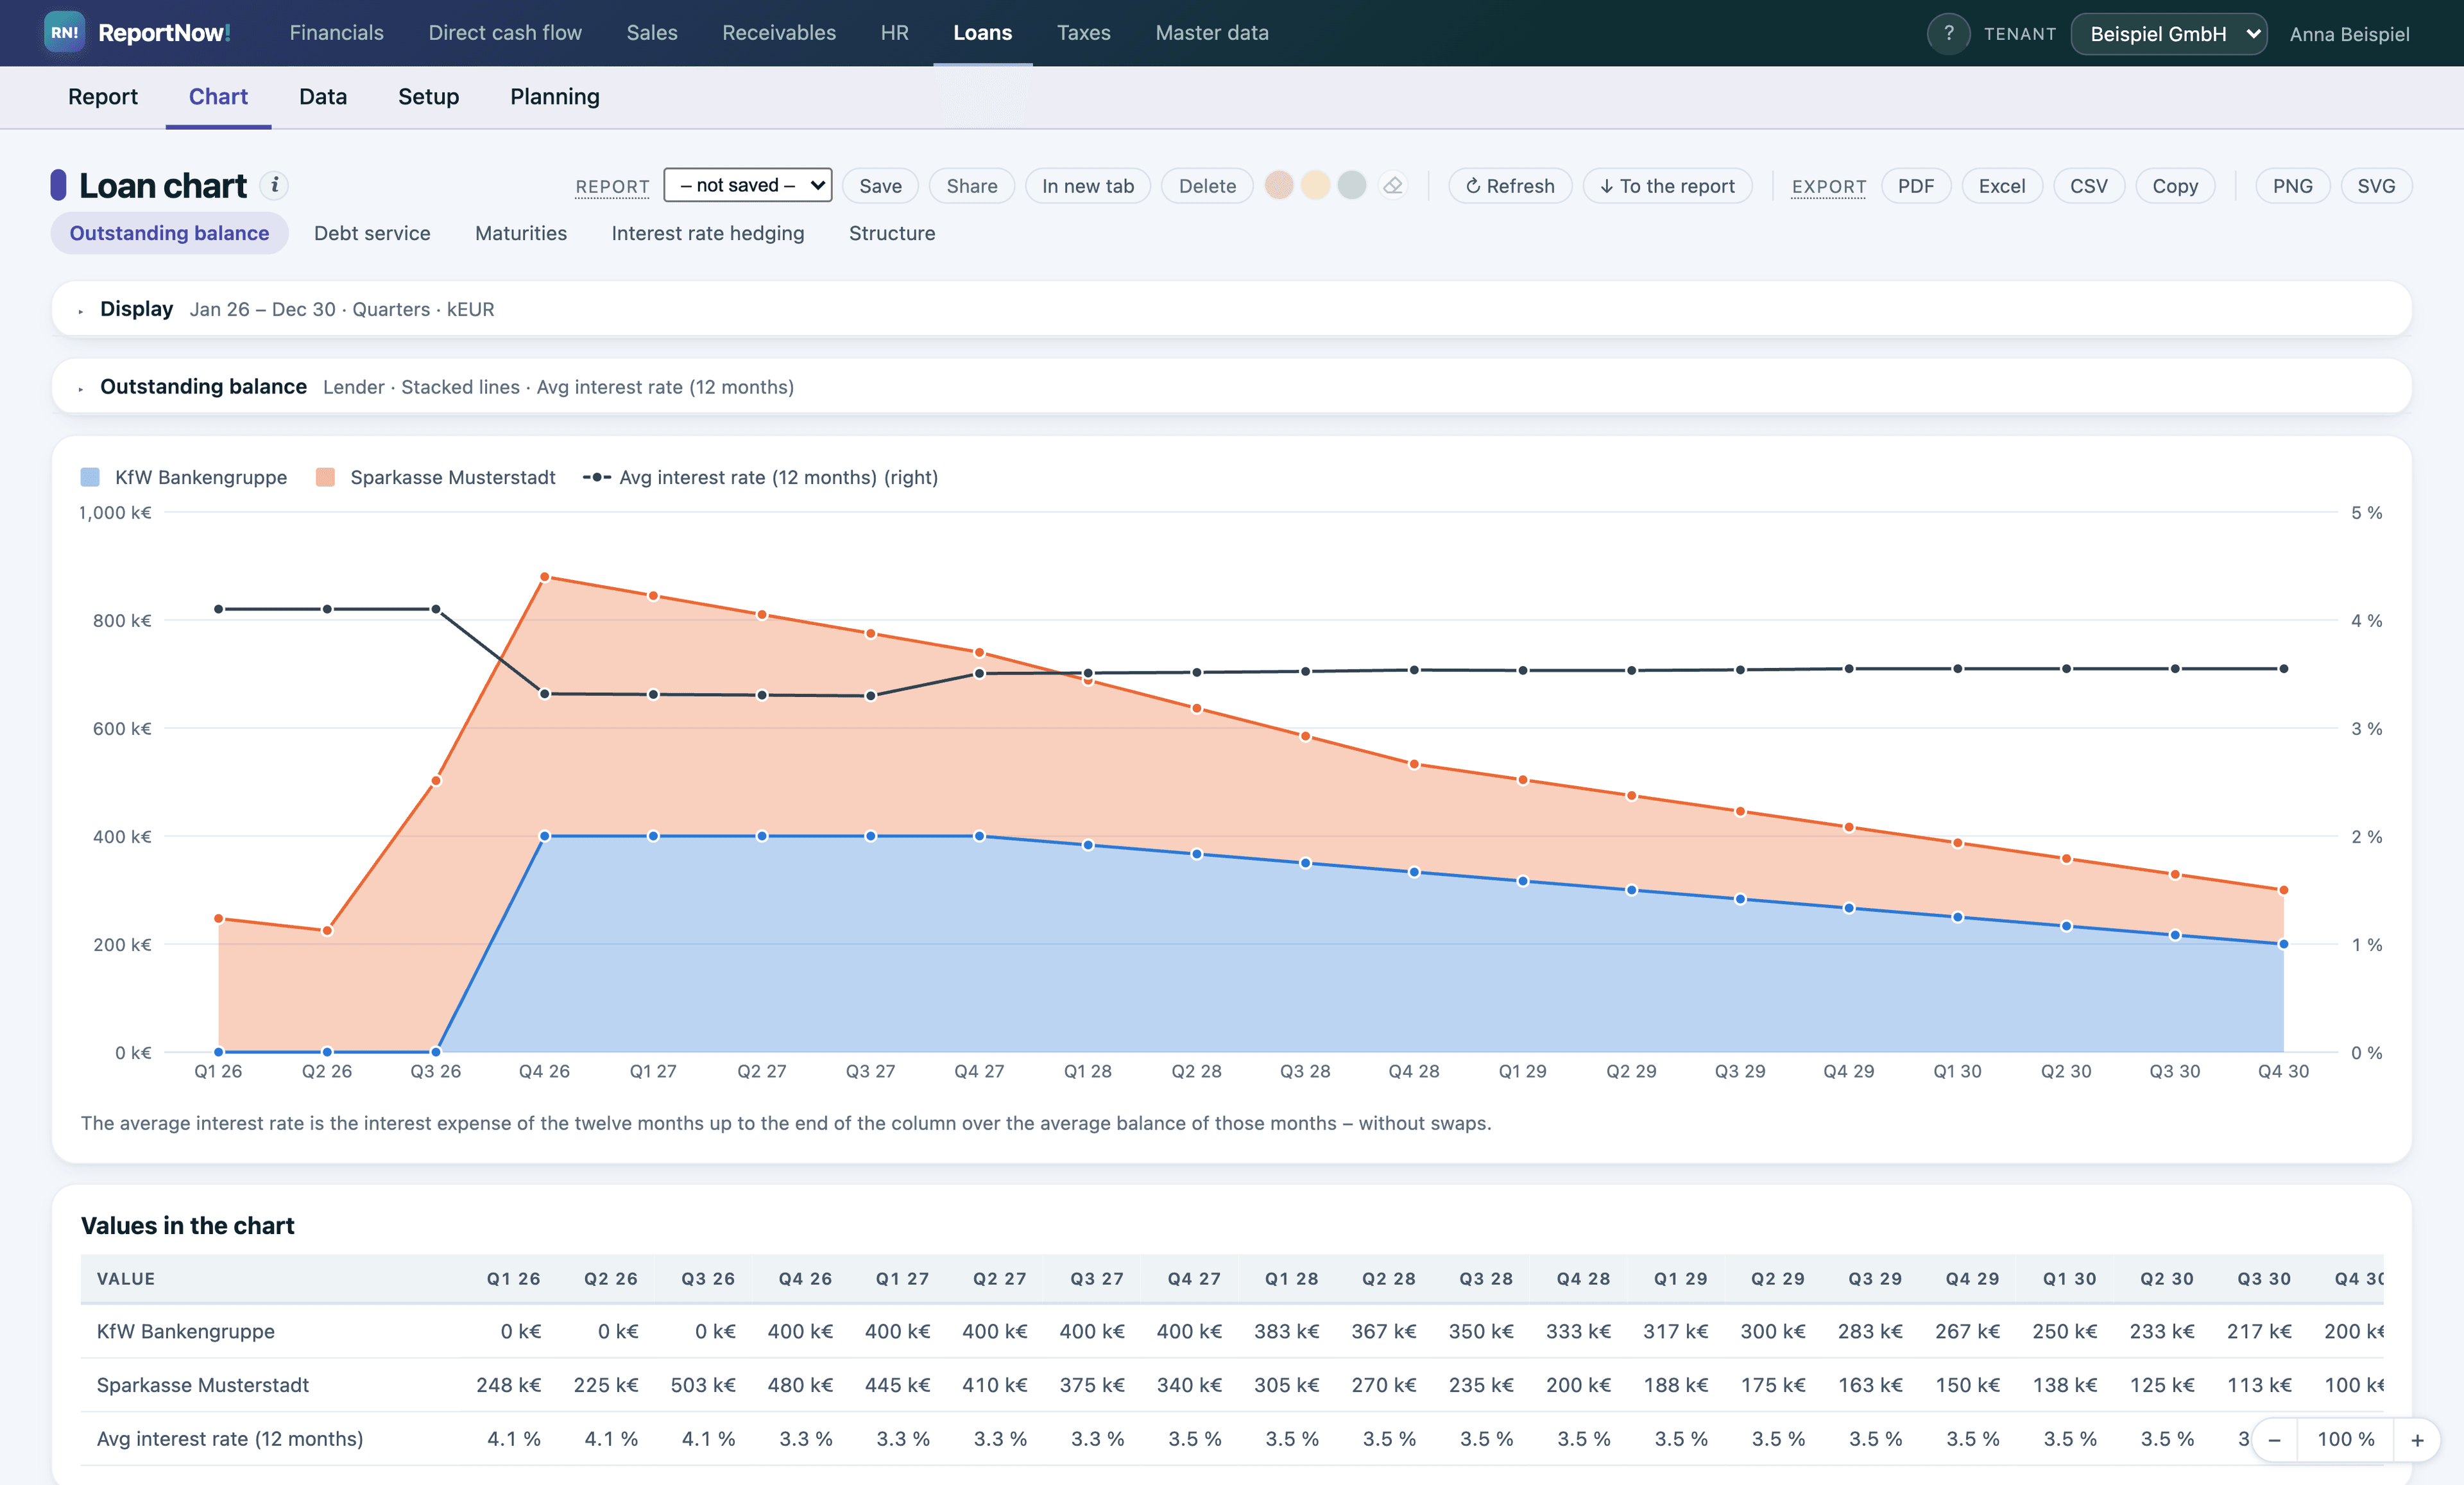
Task: Export the chart as SVG
Action: click(2376, 186)
